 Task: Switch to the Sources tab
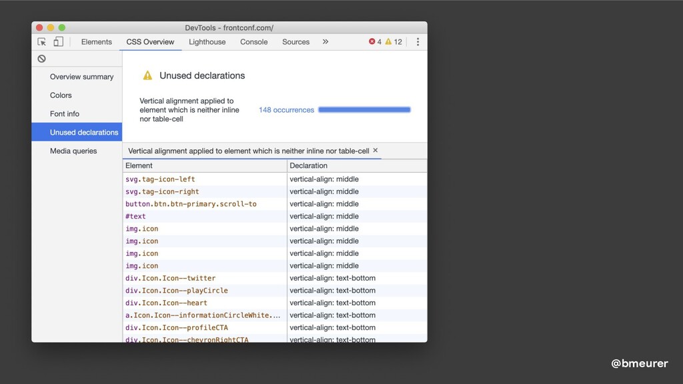(295, 42)
